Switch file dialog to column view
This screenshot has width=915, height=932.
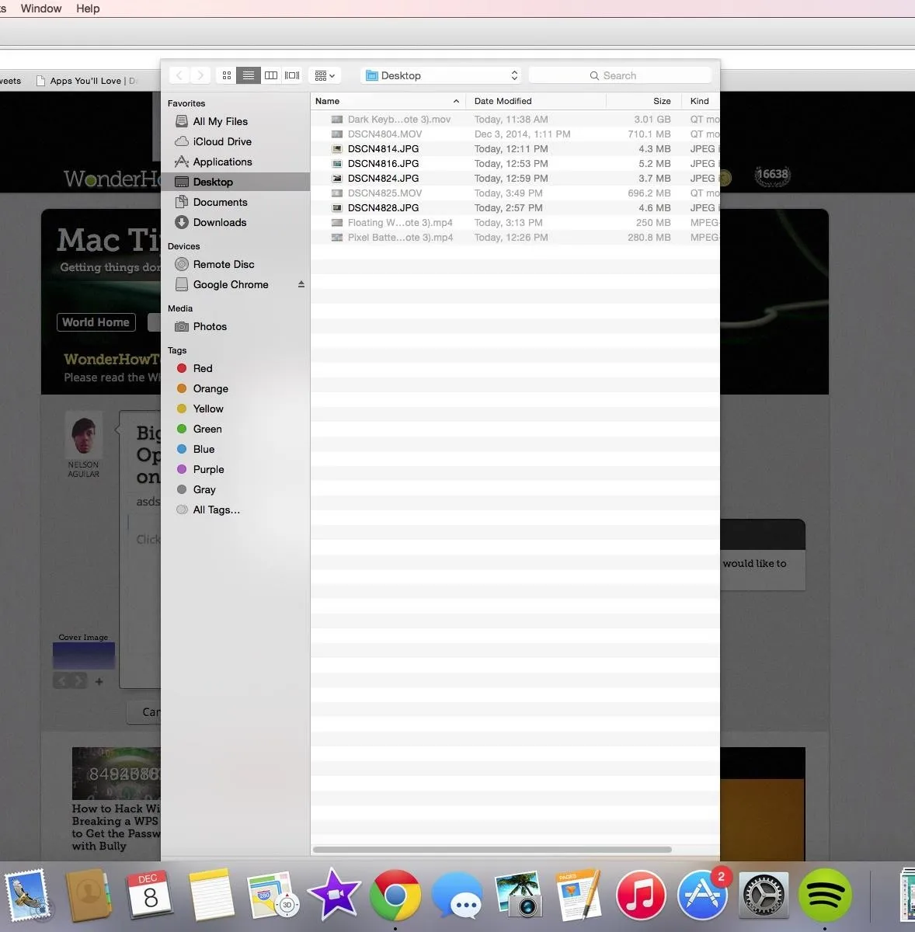point(270,75)
